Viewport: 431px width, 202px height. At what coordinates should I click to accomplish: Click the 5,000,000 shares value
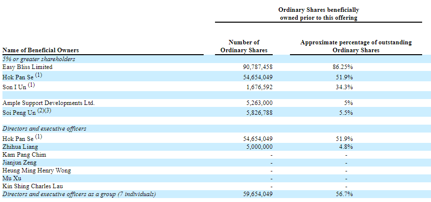[257, 146]
